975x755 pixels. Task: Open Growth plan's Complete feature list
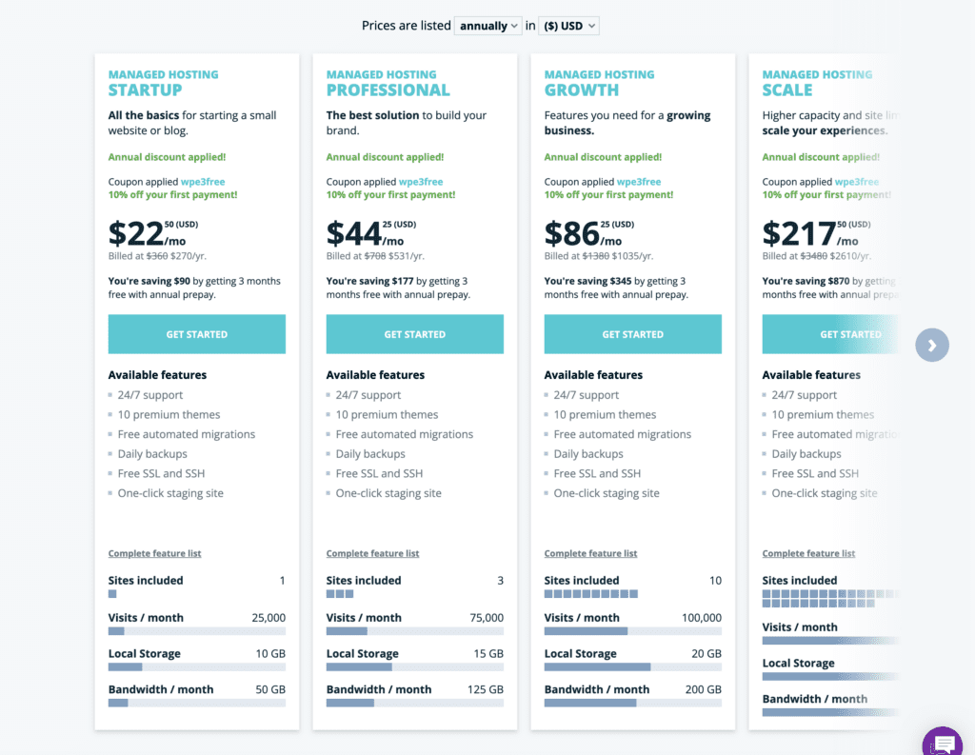590,553
